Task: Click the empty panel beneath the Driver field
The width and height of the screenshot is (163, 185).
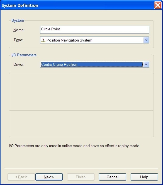Action: click(x=81, y=92)
